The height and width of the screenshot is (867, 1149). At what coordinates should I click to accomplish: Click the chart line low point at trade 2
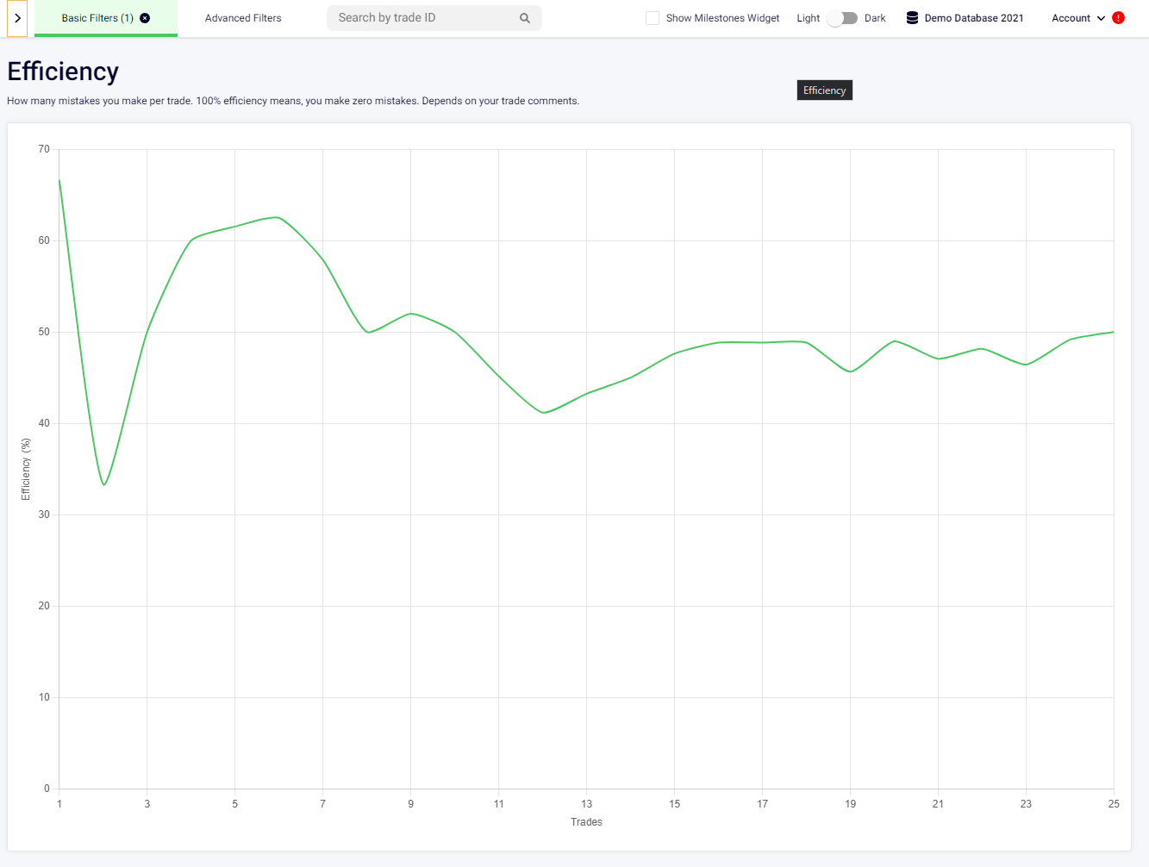[103, 484]
